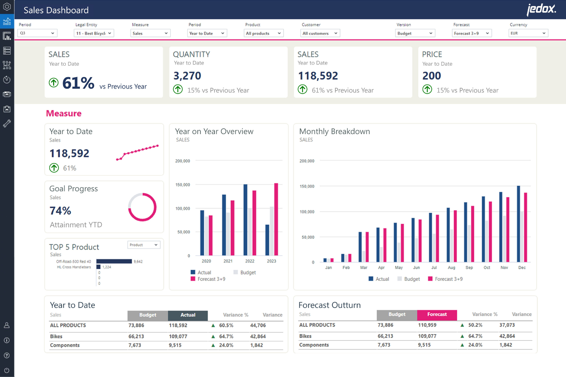Open the Currency dropdown showing EUR
Viewport: 566px width, 377px height.
tap(529, 33)
